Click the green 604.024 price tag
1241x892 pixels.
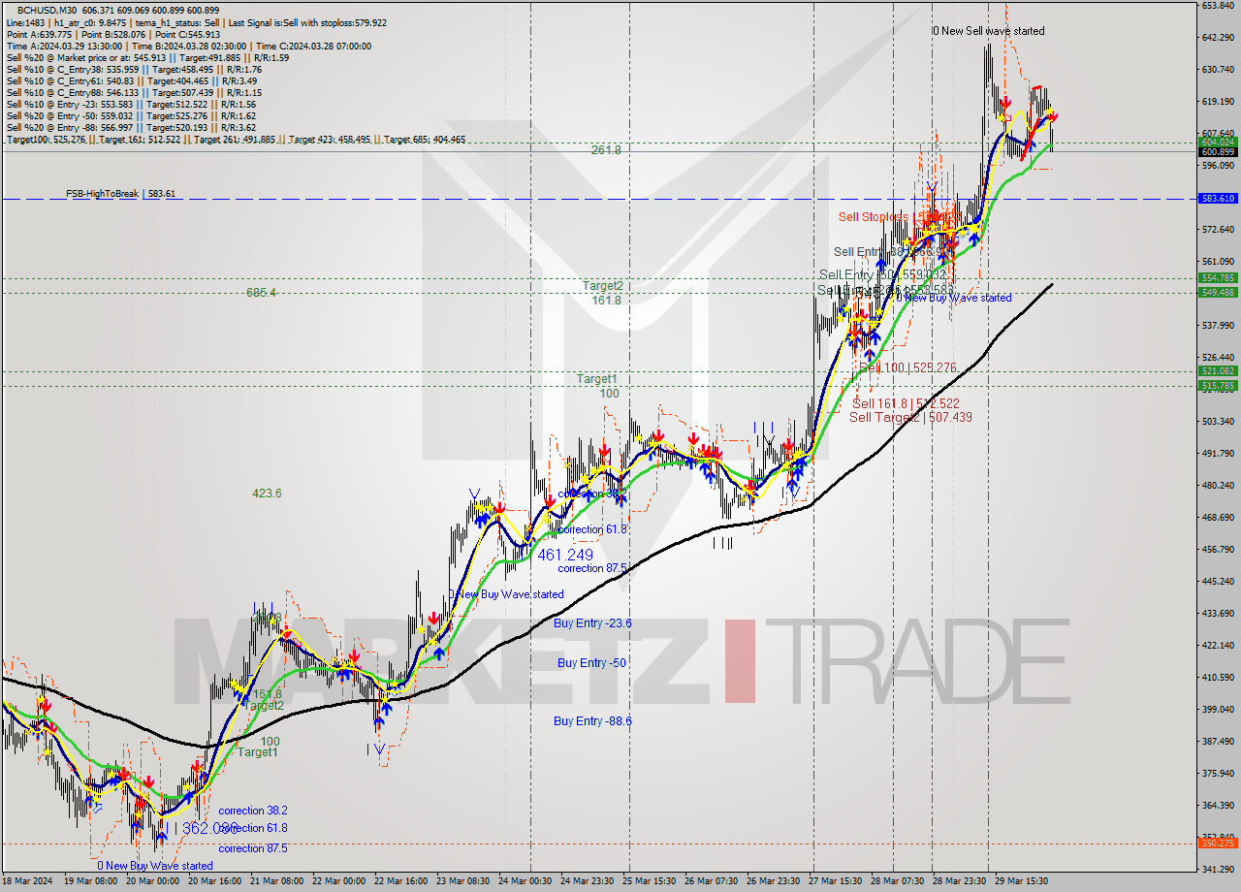pos(1218,142)
